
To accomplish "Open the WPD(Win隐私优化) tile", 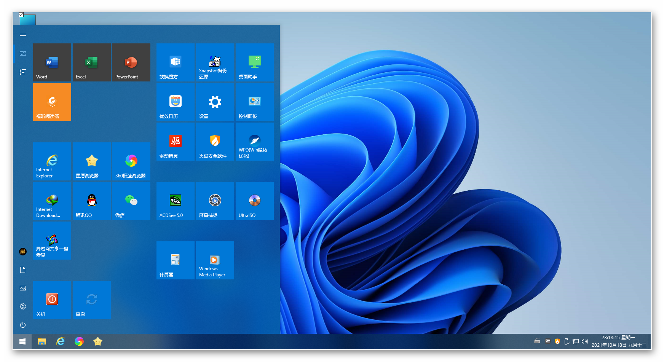I will (255, 142).
